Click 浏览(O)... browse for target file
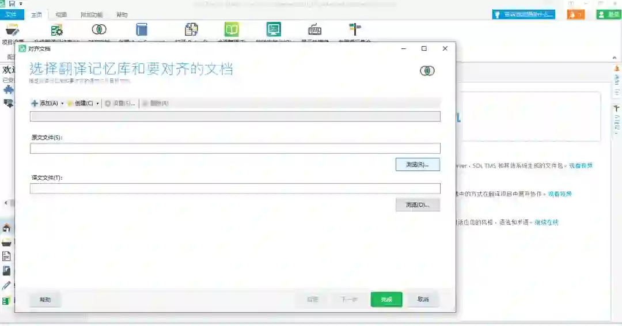 [x=418, y=204]
